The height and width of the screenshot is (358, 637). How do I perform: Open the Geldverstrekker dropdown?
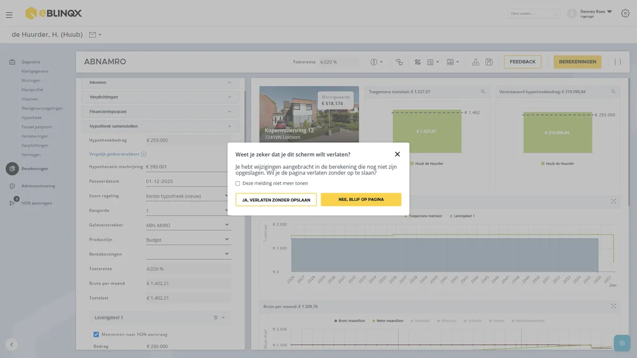coord(188,225)
